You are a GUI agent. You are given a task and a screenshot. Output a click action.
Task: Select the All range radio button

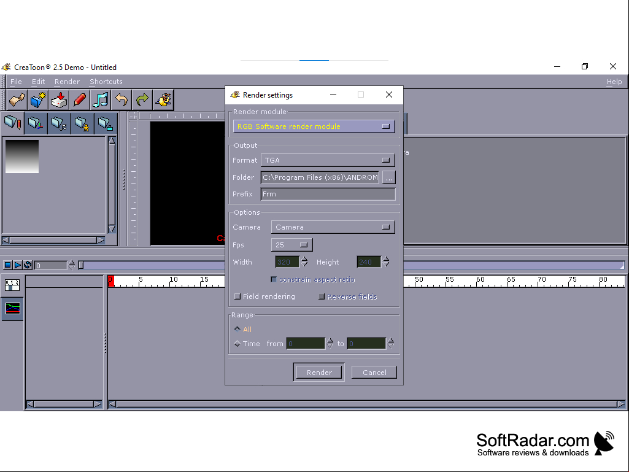point(237,329)
